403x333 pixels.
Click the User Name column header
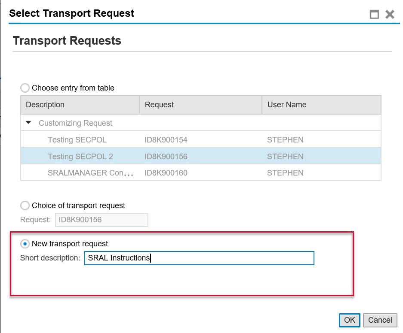click(321, 105)
